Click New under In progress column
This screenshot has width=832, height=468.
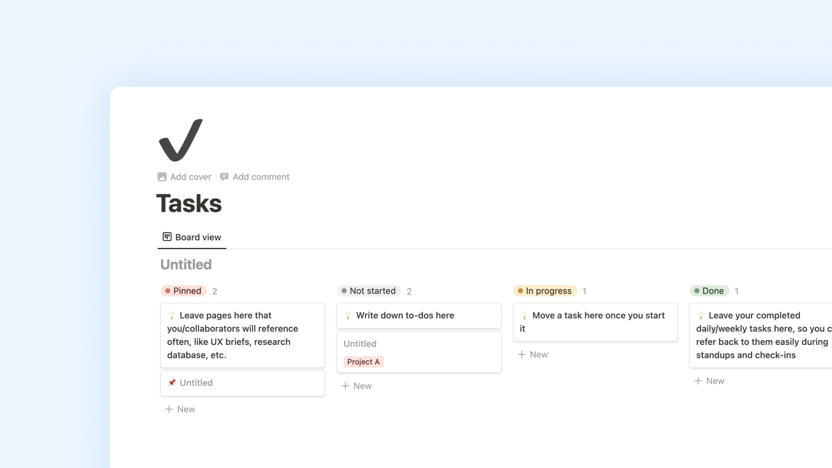tap(533, 354)
